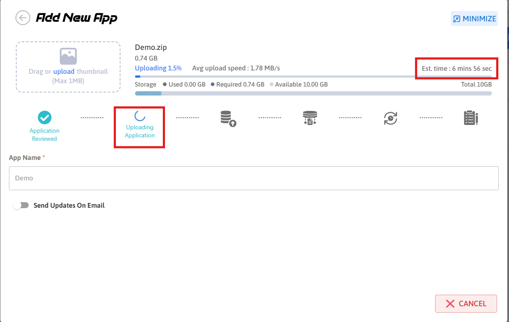This screenshot has width=509, height=322.
Task: Click the database download step icon
Action: coord(309,118)
